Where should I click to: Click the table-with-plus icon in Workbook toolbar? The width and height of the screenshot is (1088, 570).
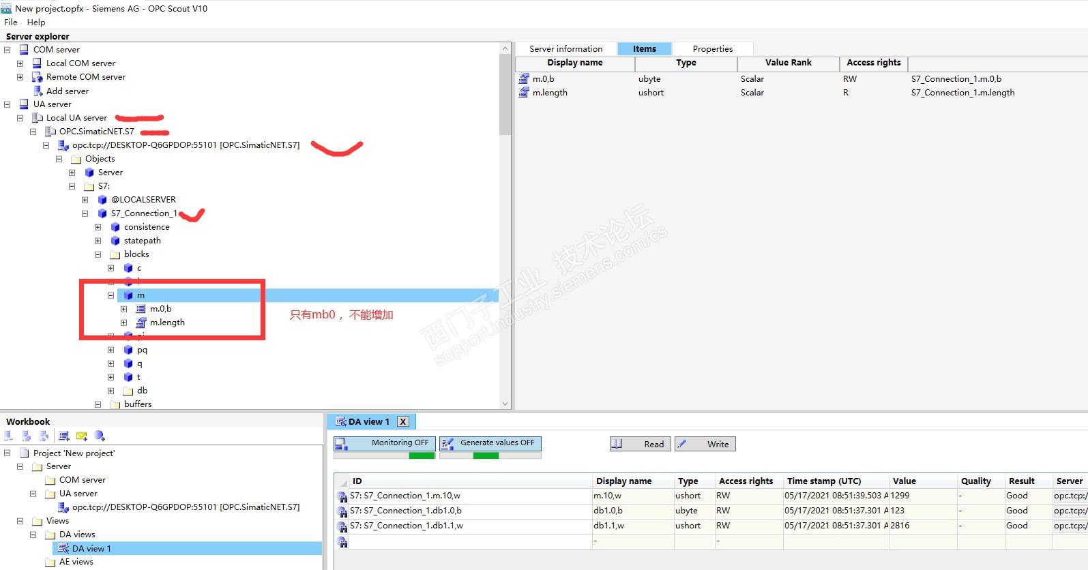pyautogui.click(x=64, y=436)
